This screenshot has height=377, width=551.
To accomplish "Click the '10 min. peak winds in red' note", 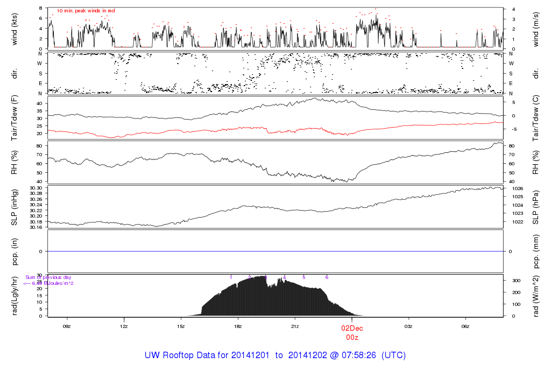I will 86,11.
